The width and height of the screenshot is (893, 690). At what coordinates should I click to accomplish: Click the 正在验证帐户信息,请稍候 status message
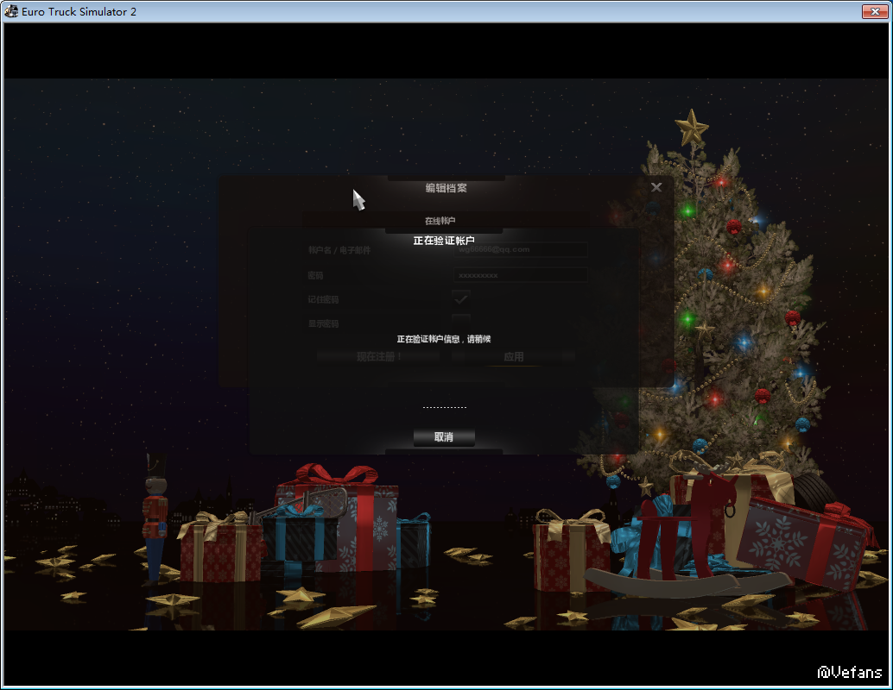pyautogui.click(x=444, y=340)
